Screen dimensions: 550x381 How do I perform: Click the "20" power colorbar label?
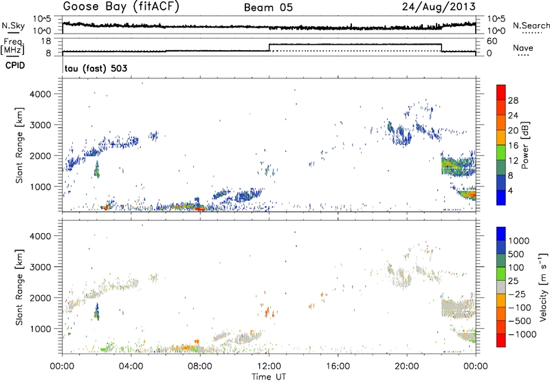tap(513, 131)
